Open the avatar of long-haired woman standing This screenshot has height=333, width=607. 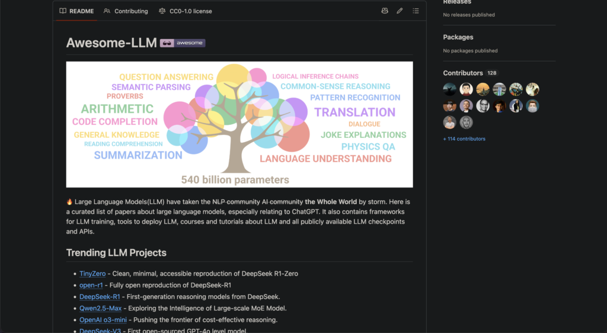pos(516,106)
